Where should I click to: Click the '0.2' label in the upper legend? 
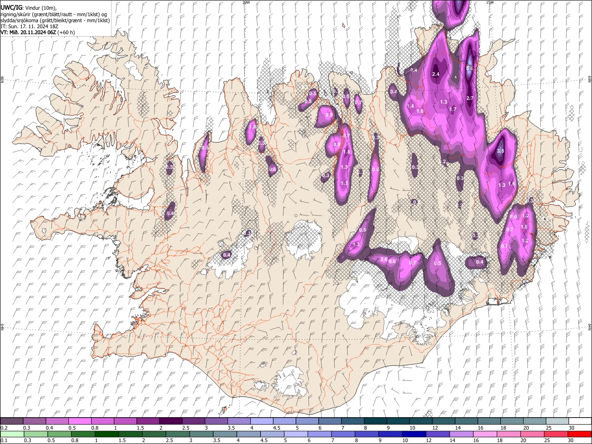pos(4,428)
